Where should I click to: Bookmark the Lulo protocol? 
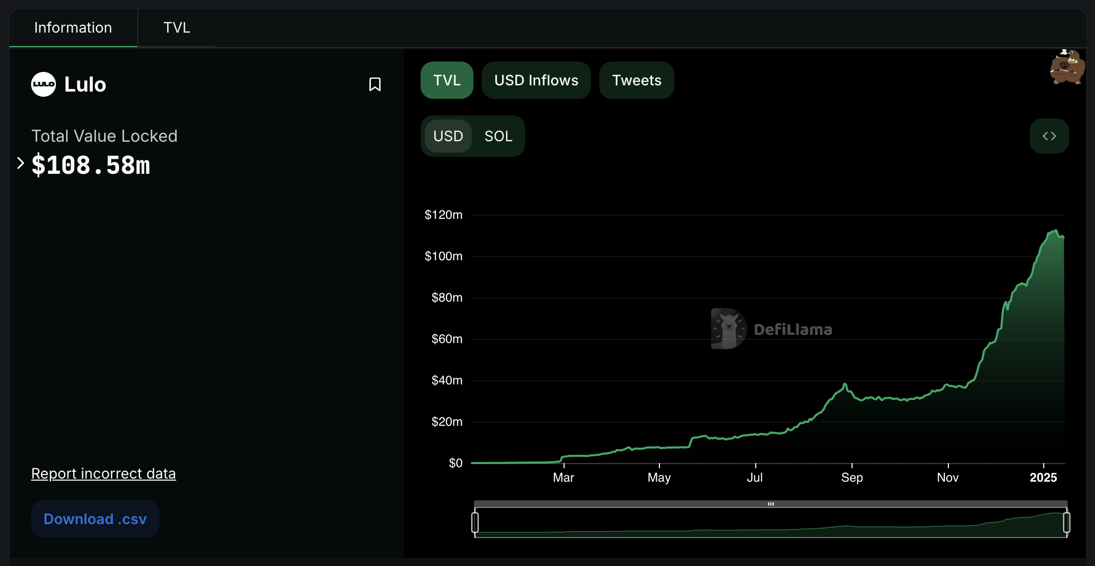click(374, 84)
